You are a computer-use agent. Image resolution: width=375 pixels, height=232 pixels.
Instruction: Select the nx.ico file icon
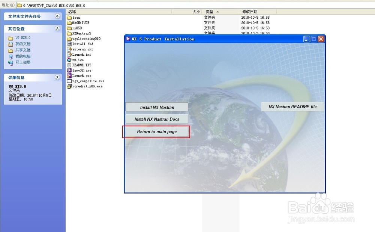[x=69, y=59]
